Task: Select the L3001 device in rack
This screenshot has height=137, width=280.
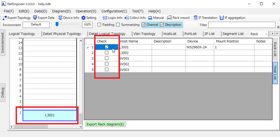Action: point(50,115)
